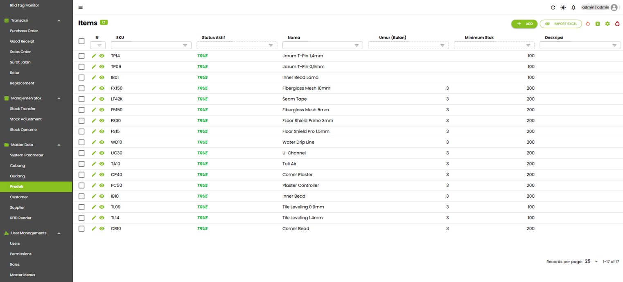Click the SKU filter input field
Viewport: 623px width, 282px height.
pyautogui.click(x=151, y=45)
